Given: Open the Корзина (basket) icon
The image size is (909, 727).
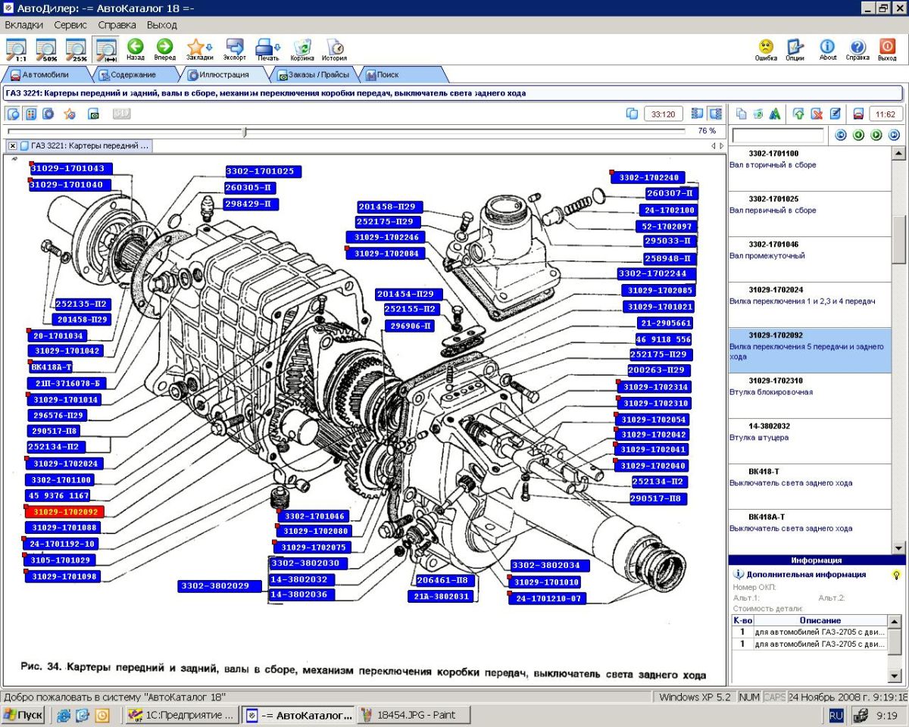Looking at the screenshot, I should [x=301, y=48].
